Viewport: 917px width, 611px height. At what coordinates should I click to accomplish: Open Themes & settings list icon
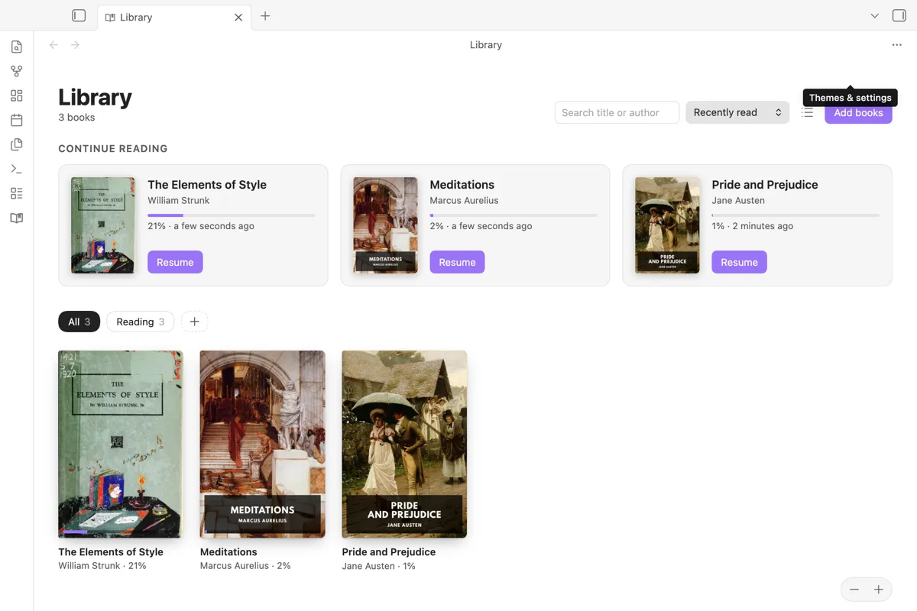pyautogui.click(x=807, y=112)
